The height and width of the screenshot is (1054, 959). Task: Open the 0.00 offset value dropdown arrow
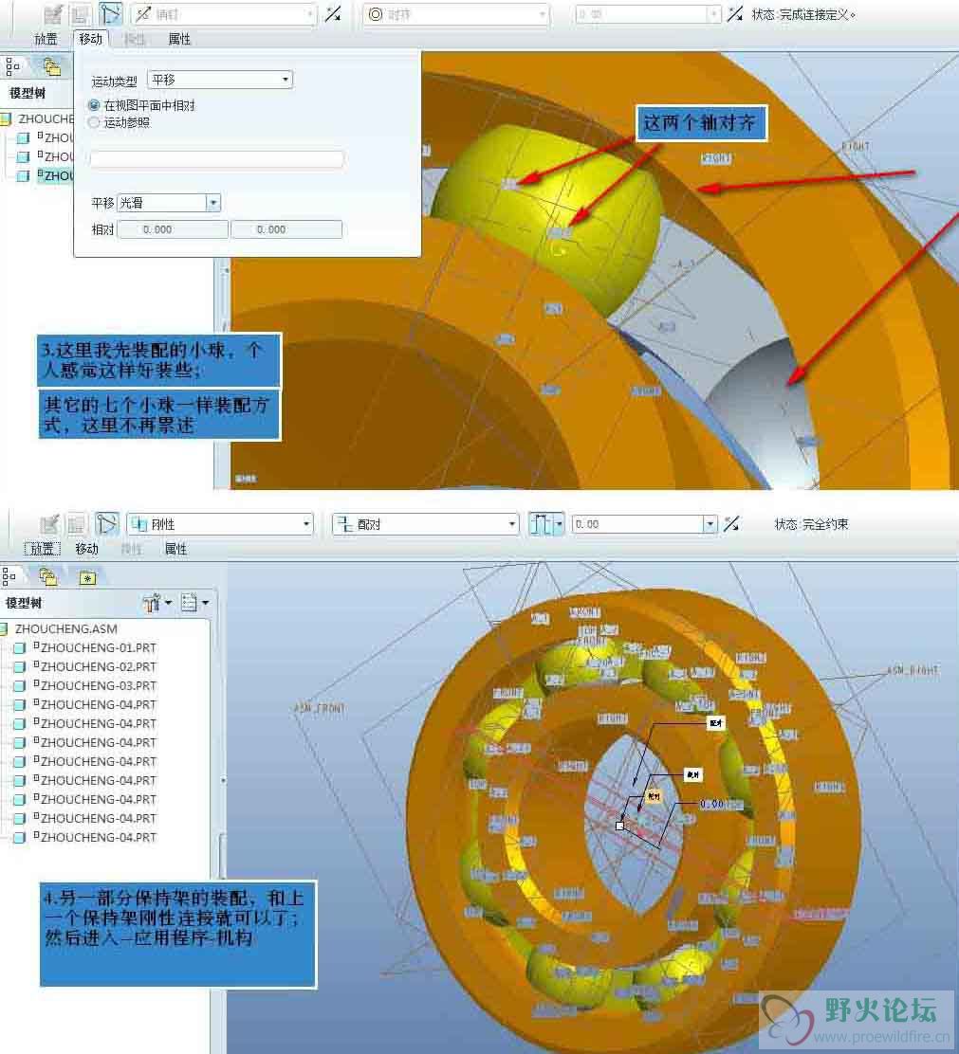710,524
